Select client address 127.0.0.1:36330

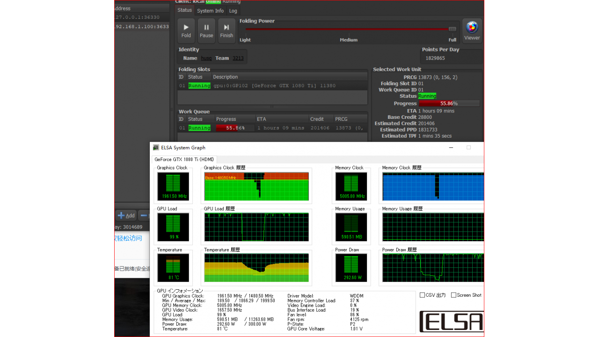click(141, 17)
